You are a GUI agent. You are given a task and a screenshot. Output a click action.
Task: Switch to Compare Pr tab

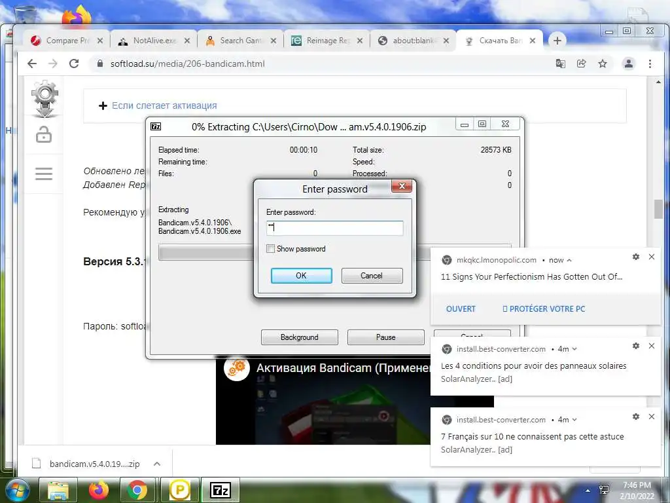(x=67, y=41)
